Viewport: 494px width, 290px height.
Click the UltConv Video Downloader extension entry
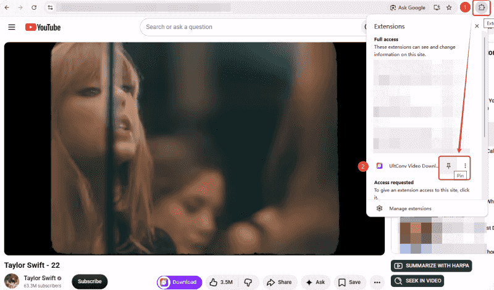pos(407,166)
